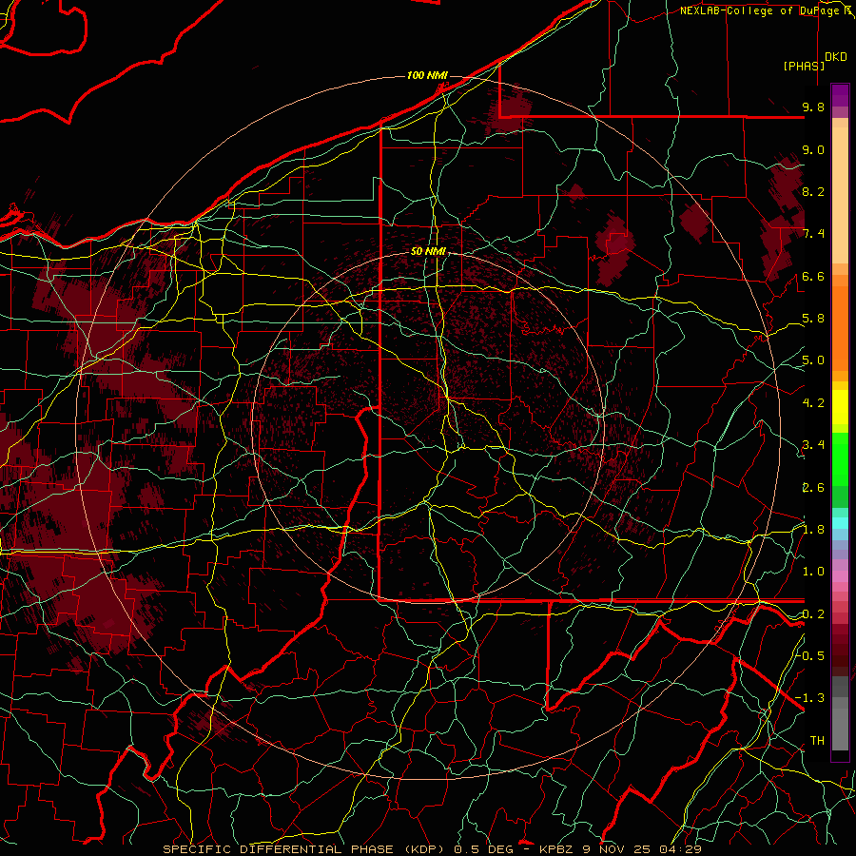
Task: Click the 1.0 value on the color scale
Action: click(x=813, y=572)
